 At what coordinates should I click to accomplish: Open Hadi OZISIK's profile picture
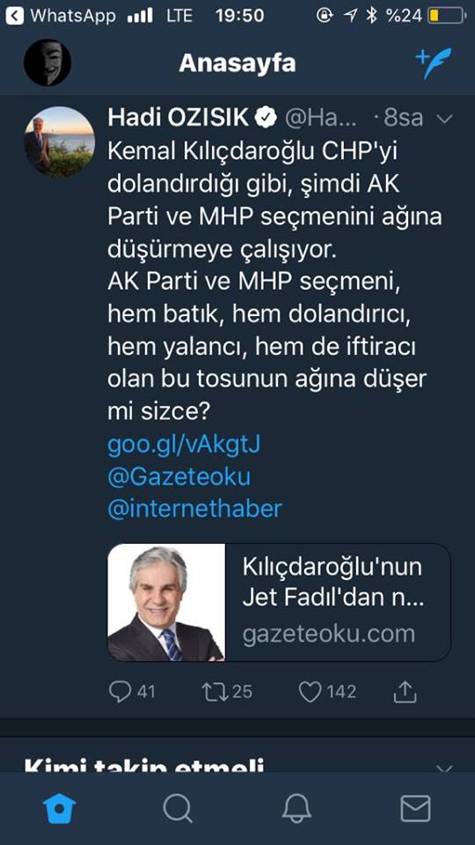click(59, 141)
